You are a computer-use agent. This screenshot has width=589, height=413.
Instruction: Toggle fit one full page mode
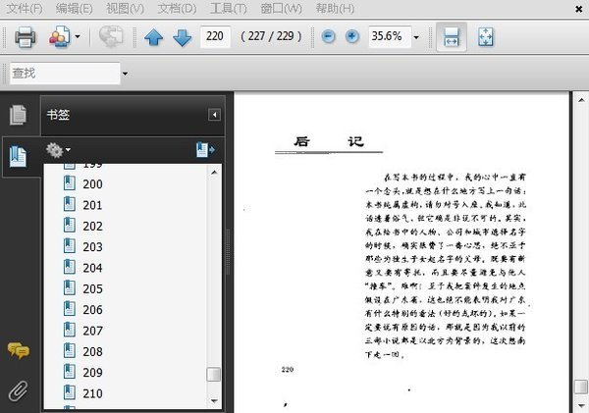click(486, 37)
